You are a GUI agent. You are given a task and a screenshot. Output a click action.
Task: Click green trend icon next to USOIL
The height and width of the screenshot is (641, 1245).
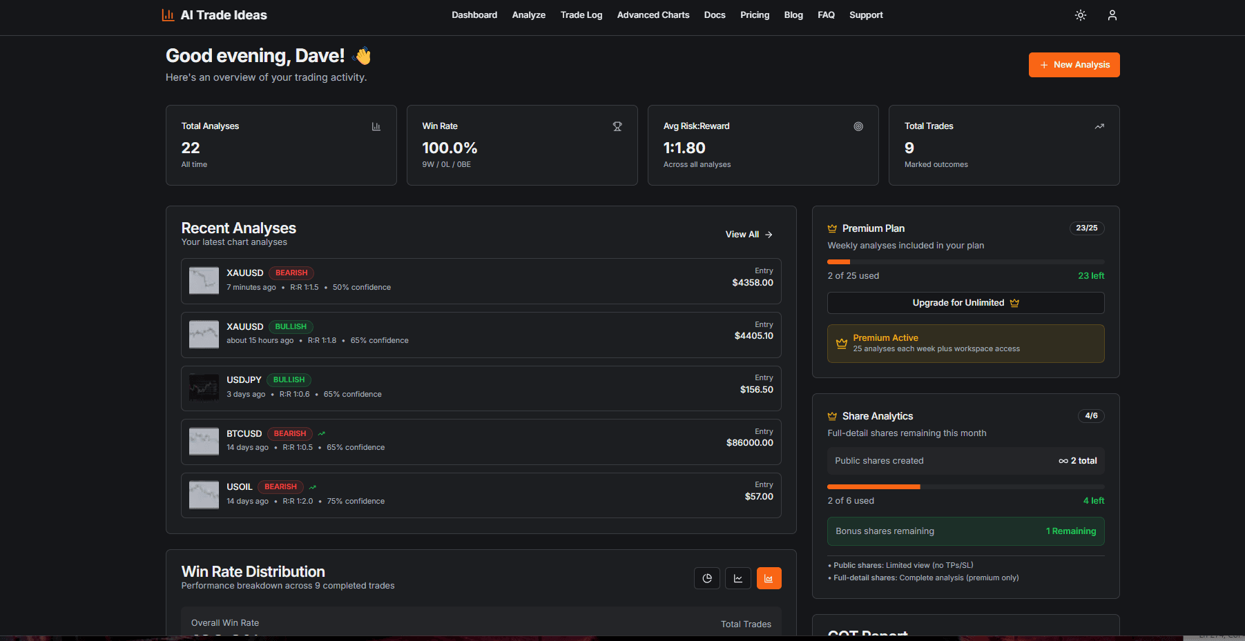click(x=312, y=487)
